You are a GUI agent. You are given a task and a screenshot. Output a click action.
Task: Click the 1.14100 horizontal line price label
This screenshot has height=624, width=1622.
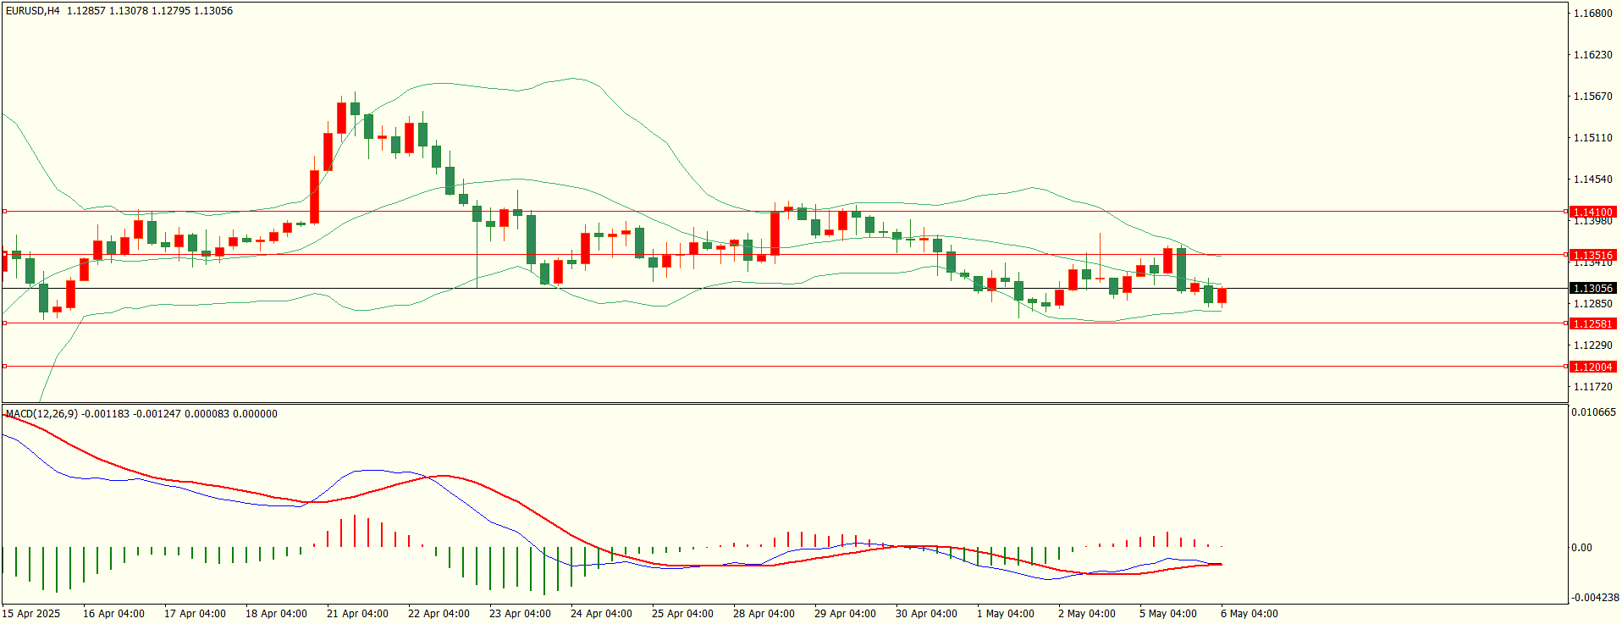click(1592, 212)
